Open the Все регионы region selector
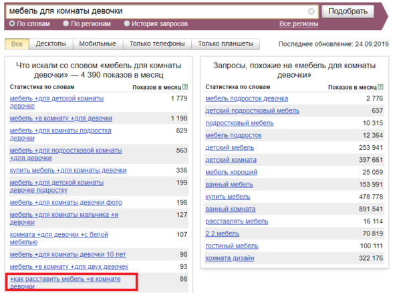The width and height of the screenshot is (395, 293). [x=299, y=23]
